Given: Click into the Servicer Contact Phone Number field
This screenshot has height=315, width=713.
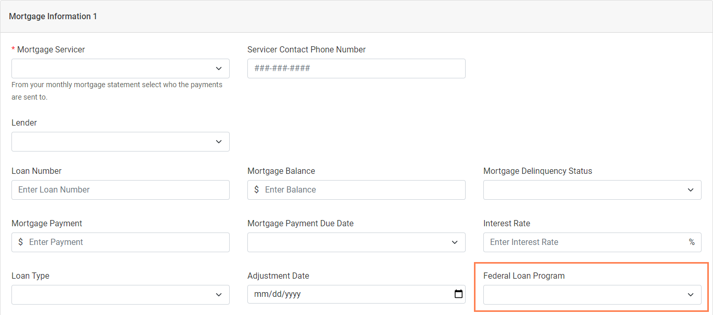Looking at the screenshot, I should click(x=356, y=68).
